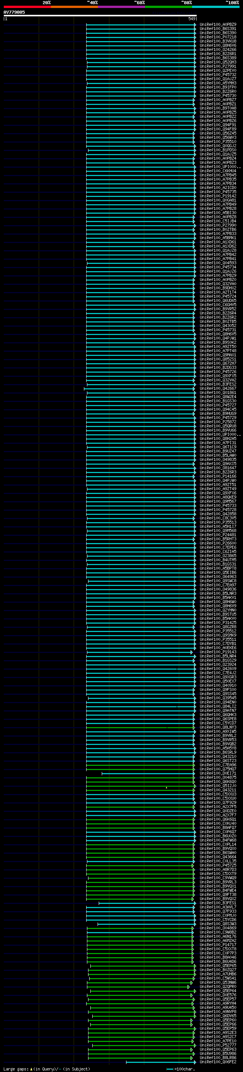Select hit label UniRef100_P52777
This screenshot has width=243, height=1072.
click(x=218, y=1045)
